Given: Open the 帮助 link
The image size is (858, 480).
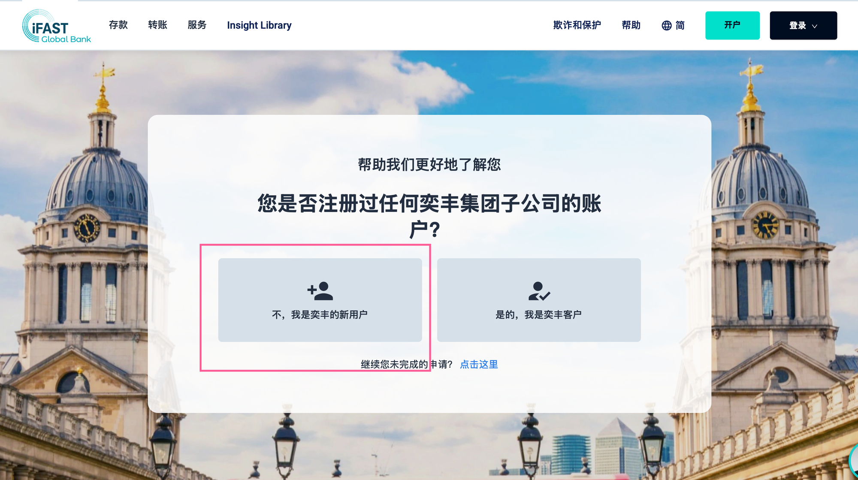Looking at the screenshot, I should coord(631,25).
